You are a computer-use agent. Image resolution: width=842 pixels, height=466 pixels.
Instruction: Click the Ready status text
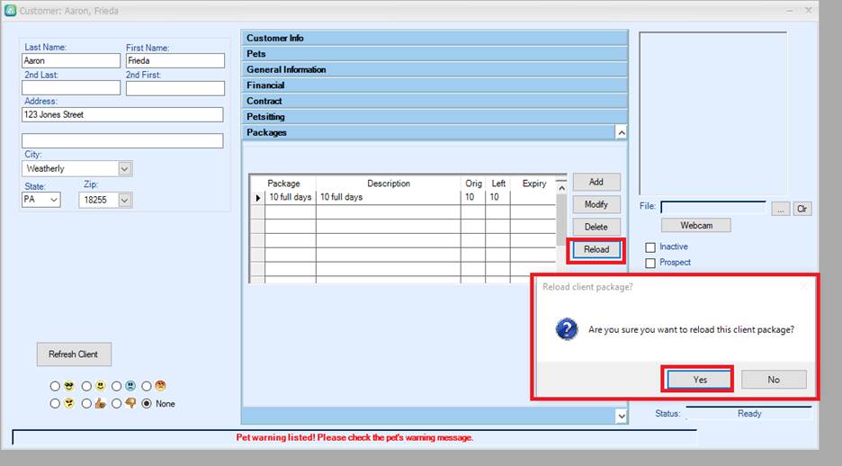(x=749, y=414)
